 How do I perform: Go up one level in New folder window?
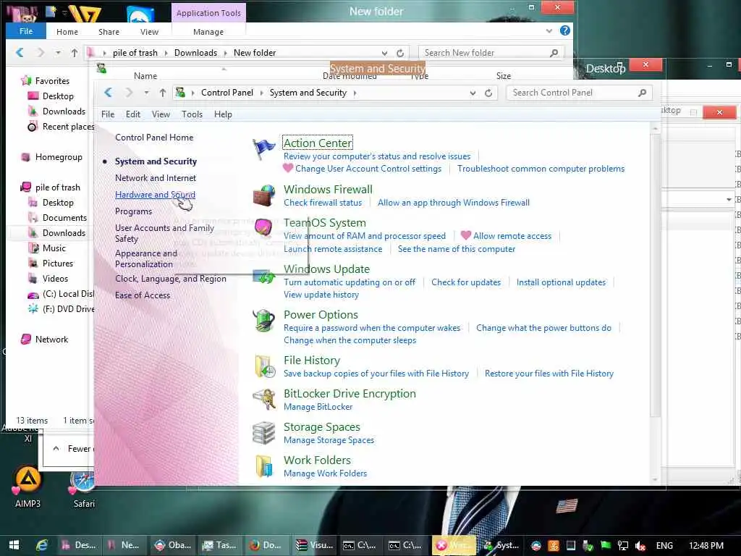point(75,53)
